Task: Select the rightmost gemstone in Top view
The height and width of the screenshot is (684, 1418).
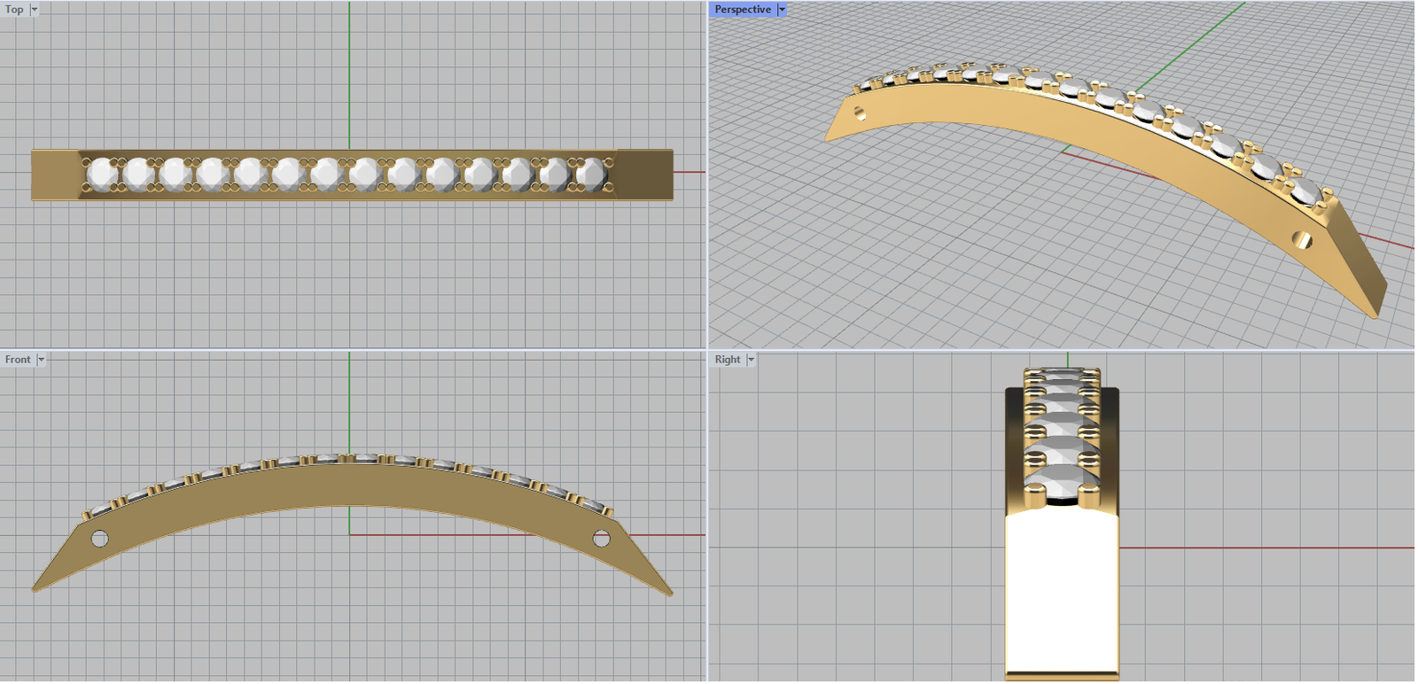Action: (x=589, y=175)
